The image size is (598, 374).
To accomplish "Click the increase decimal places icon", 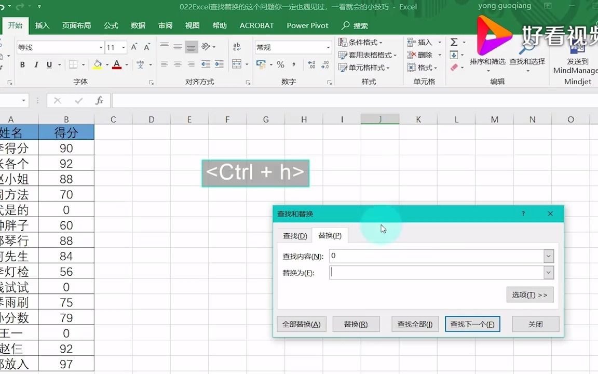I will (x=310, y=64).
